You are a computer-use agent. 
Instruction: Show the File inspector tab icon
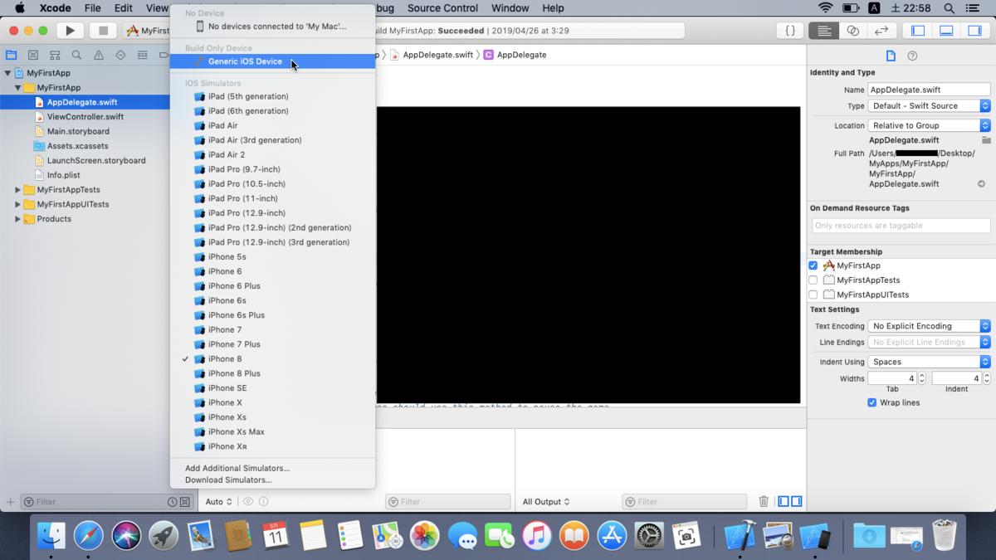pyautogui.click(x=891, y=56)
